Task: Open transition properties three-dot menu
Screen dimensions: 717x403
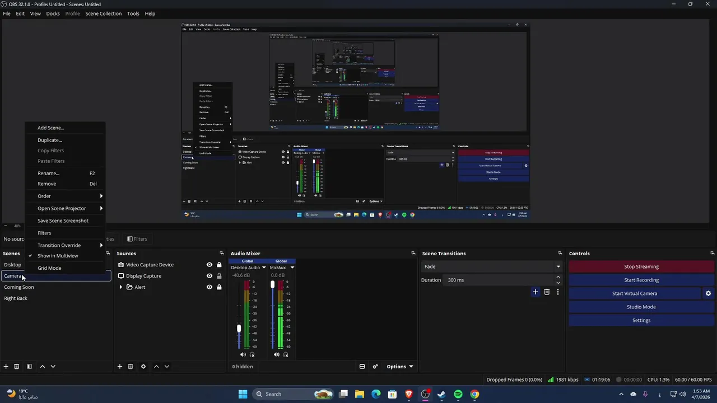Action: tap(557, 292)
